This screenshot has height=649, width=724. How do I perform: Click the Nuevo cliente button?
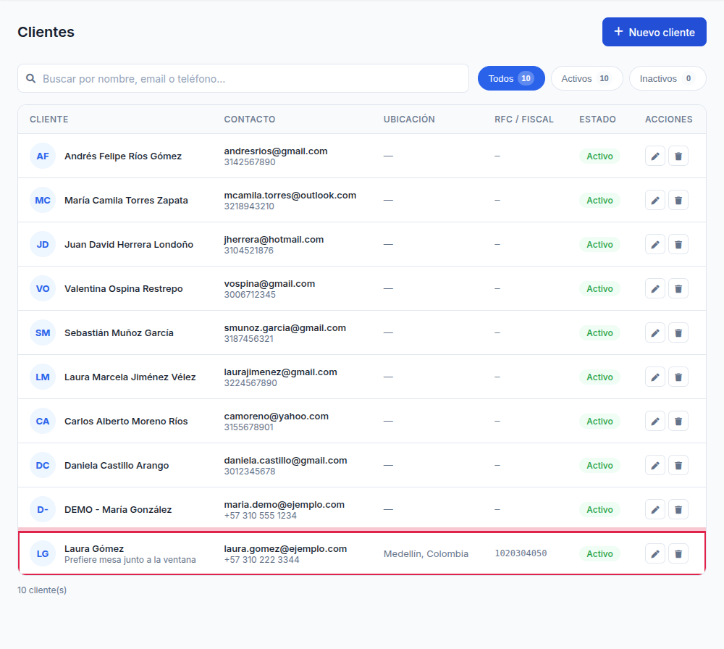(654, 32)
